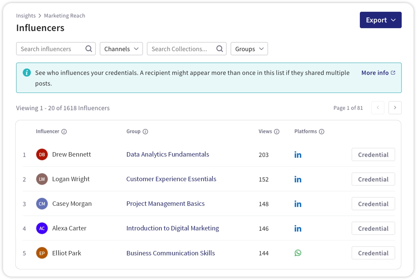Click the Page 1 of 81 text
The height and width of the screenshot is (280, 417).
(348, 108)
